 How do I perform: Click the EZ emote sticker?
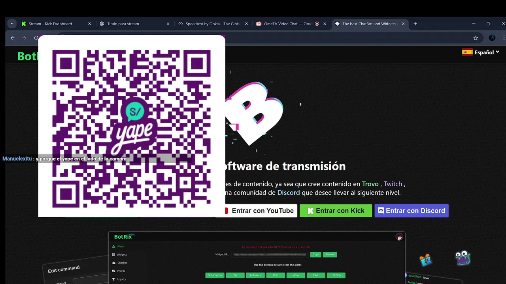point(426,260)
